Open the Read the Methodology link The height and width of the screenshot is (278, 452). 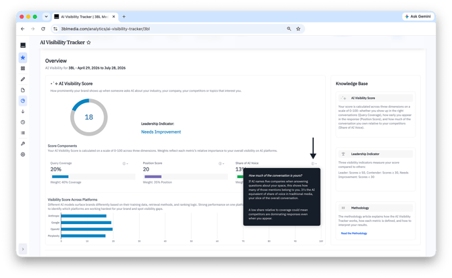354,233
